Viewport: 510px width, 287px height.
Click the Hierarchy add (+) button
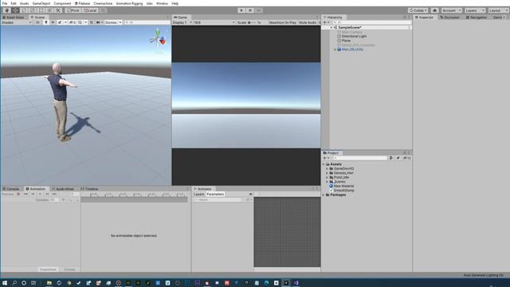tap(326, 22)
